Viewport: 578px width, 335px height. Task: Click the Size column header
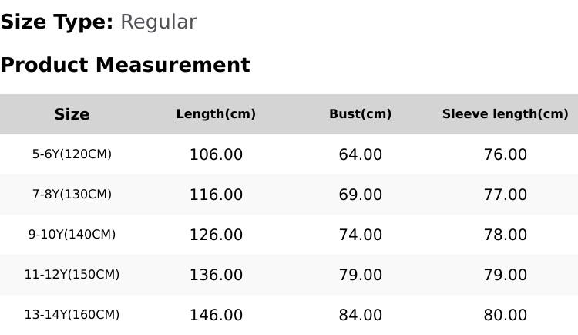pyautogui.click(x=72, y=114)
